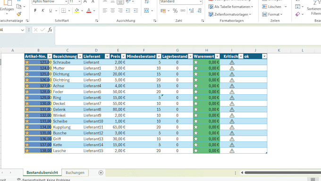Select the clear (eraser) icon

298,14
